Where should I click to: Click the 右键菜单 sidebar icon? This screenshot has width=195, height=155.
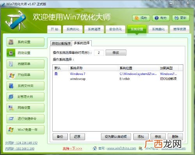tap(11, 64)
